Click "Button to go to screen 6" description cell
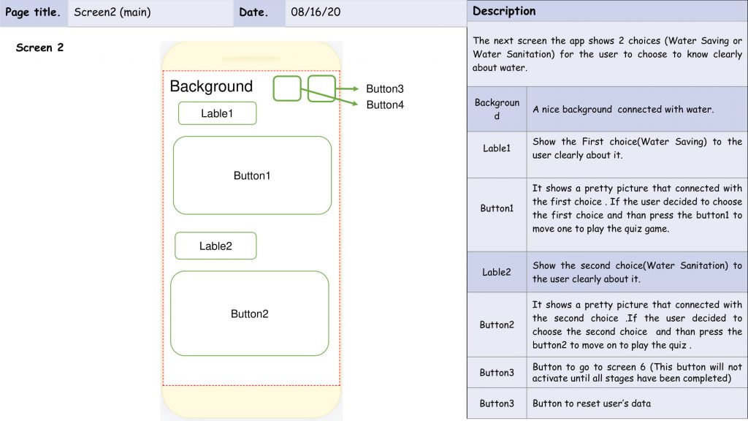Screen dimensions: 748x421 tap(637, 372)
